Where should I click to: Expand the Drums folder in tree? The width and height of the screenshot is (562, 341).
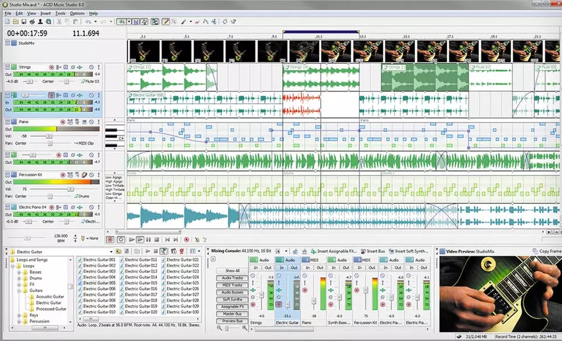tap(19, 278)
